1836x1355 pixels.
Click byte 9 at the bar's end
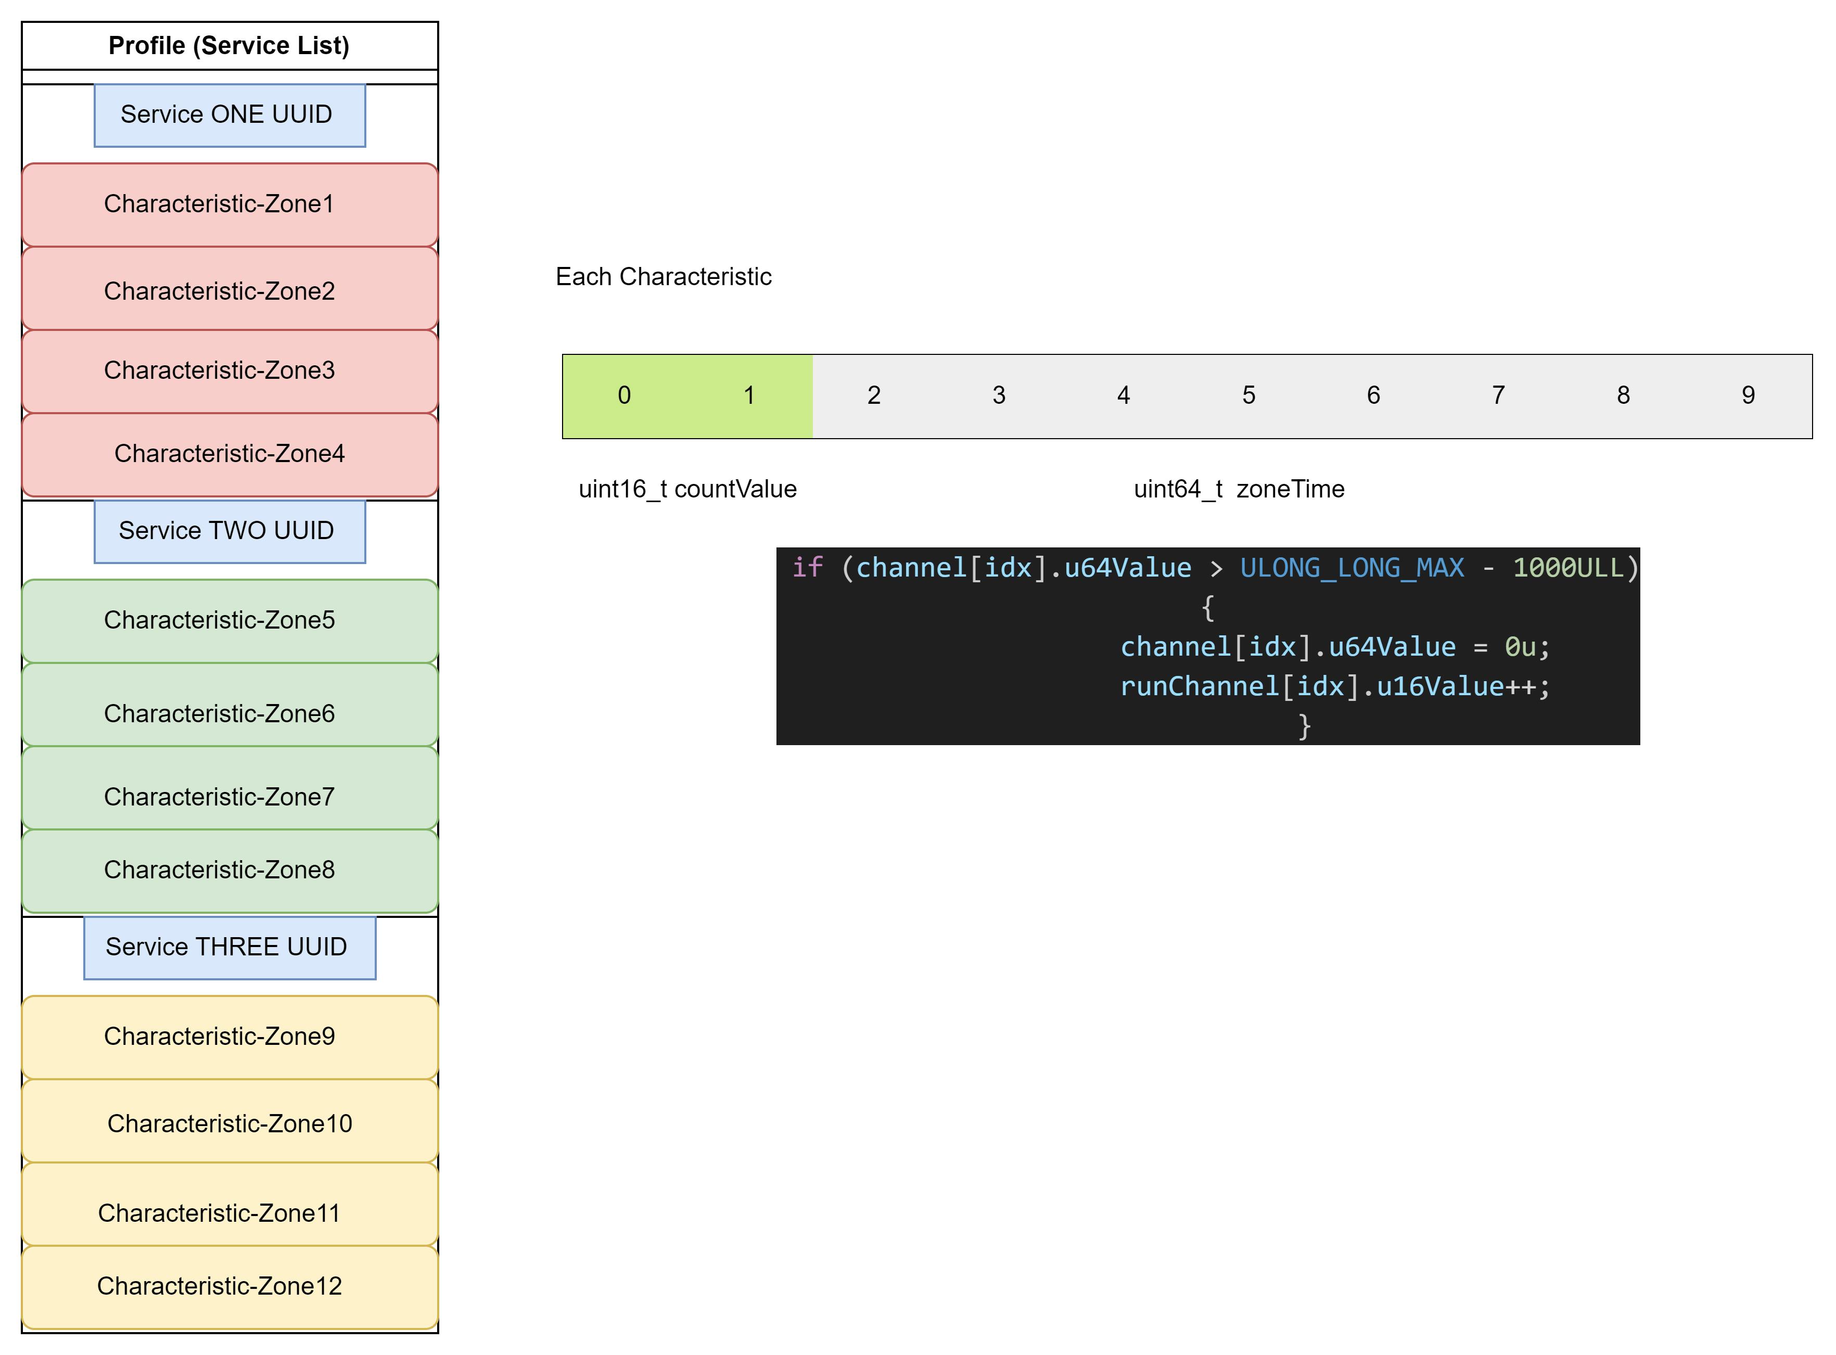tap(1748, 396)
